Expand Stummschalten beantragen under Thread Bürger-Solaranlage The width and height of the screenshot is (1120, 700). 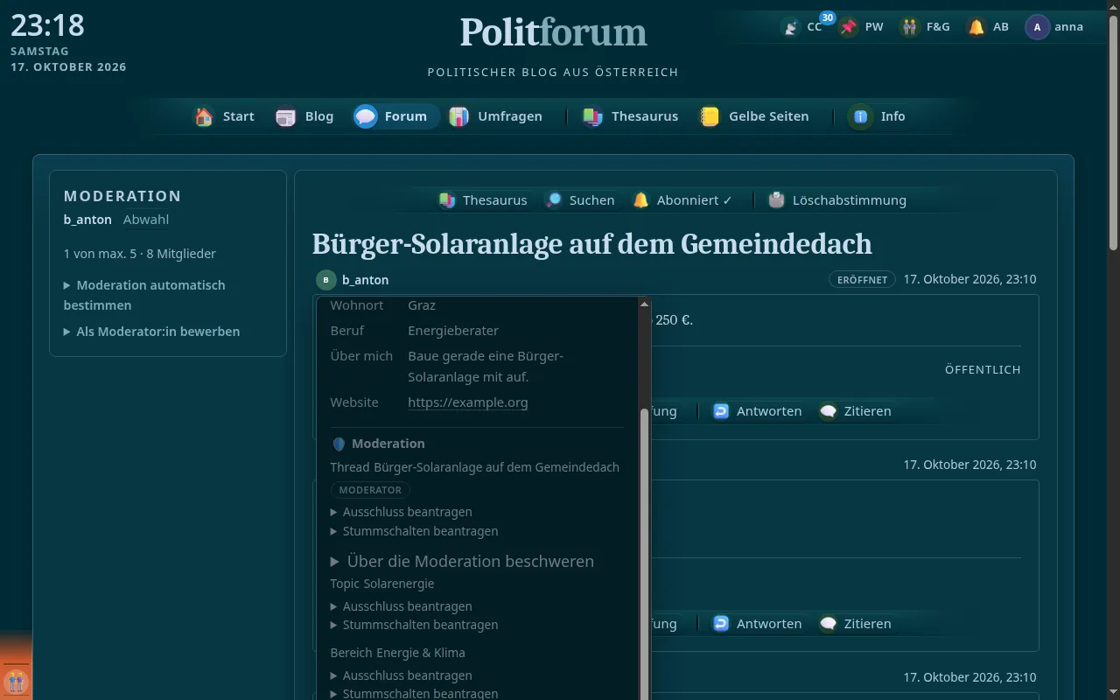point(414,531)
